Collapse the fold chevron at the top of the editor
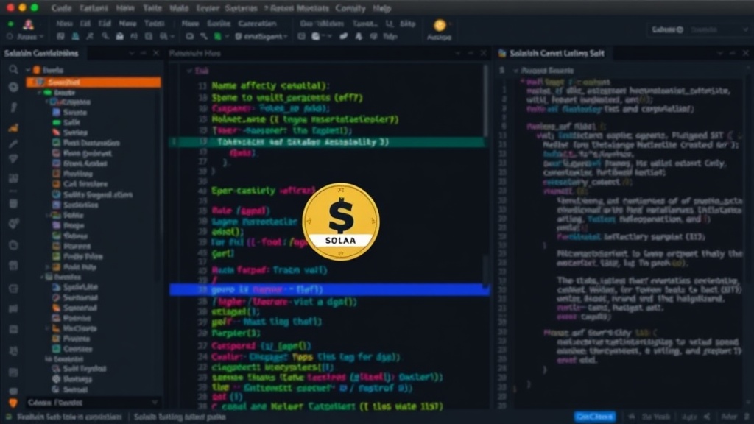Screen dimensions: 754x424 [x=189, y=71]
